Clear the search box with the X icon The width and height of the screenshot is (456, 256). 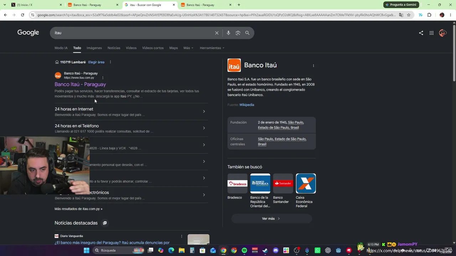point(217,33)
